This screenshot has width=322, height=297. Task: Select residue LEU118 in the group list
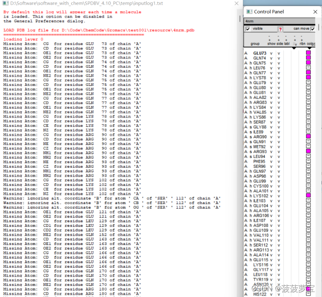pyautogui.click(x=261, y=275)
